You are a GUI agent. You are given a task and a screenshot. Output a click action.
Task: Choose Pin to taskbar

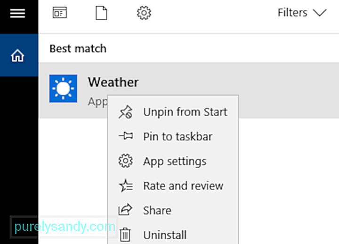coord(173,136)
